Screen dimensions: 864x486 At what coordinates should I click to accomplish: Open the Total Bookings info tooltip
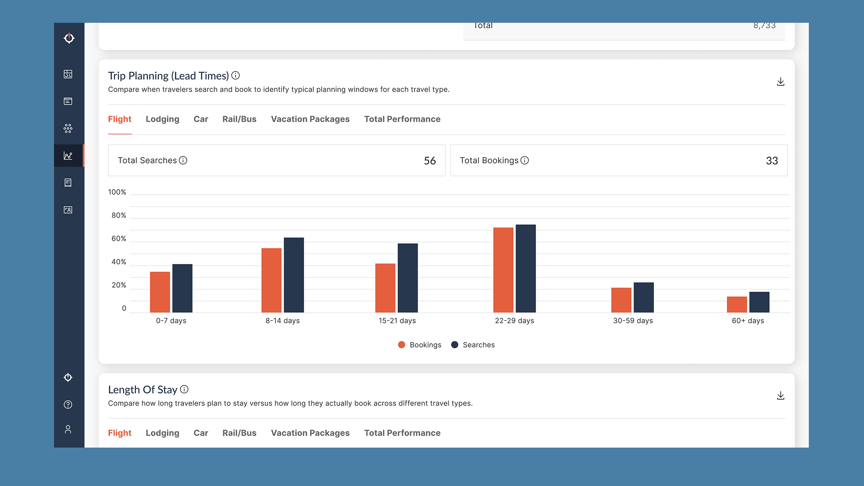[x=525, y=160]
